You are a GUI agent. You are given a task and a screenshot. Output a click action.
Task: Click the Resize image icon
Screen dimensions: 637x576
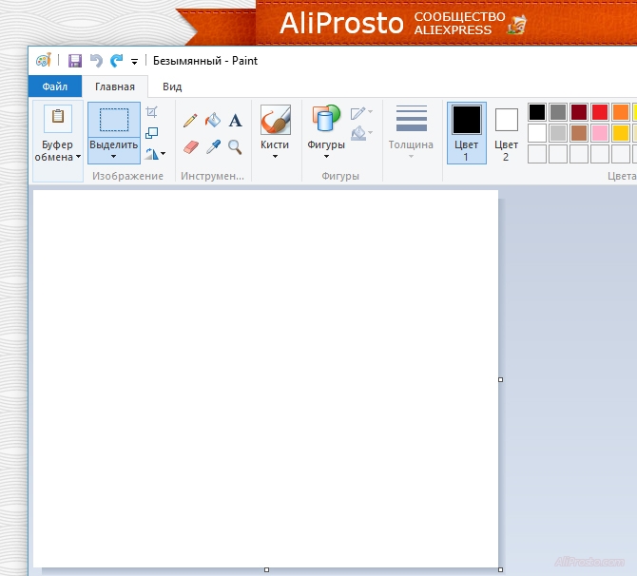tap(152, 132)
